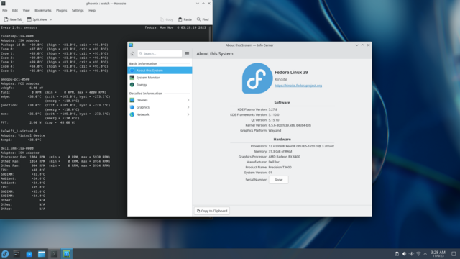This screenshot has width=460, height=259.
Task: Launch Discover software center from taskbar
Action: point(29,254)
